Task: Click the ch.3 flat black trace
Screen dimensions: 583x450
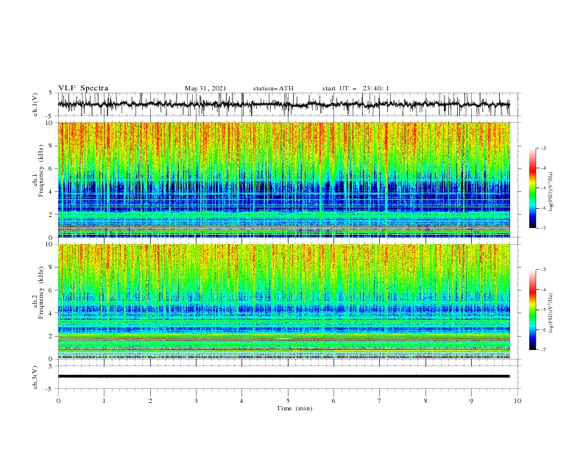Action: pyautogui.click(x=283, y=376)
